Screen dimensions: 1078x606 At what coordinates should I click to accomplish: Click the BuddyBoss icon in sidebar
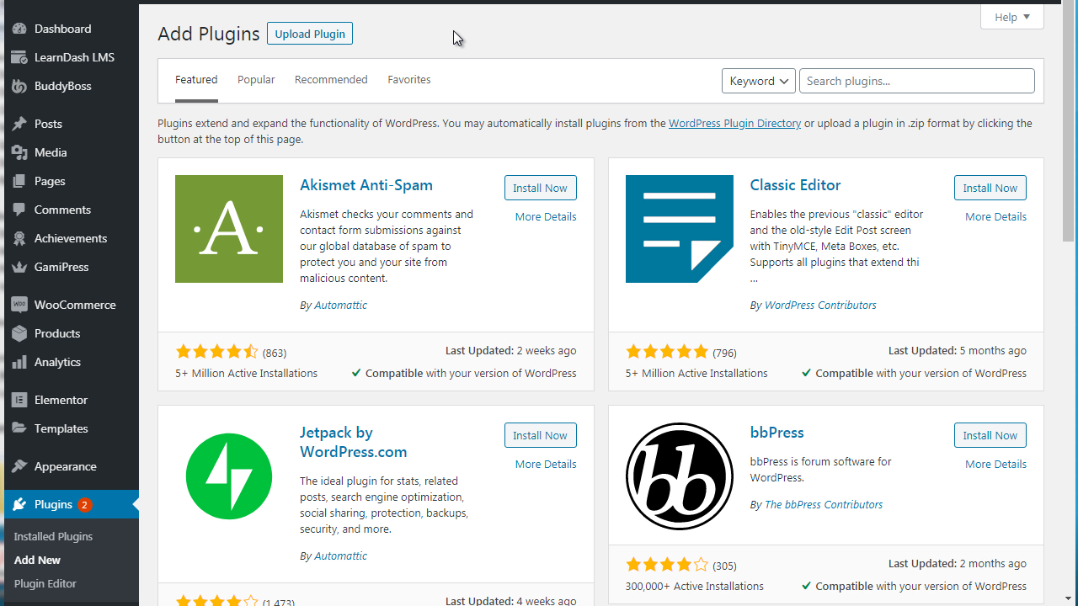[x=19, y=86]
